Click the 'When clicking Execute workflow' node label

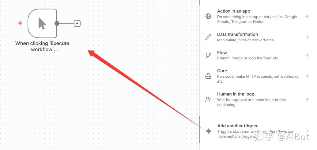coord(42,46)
